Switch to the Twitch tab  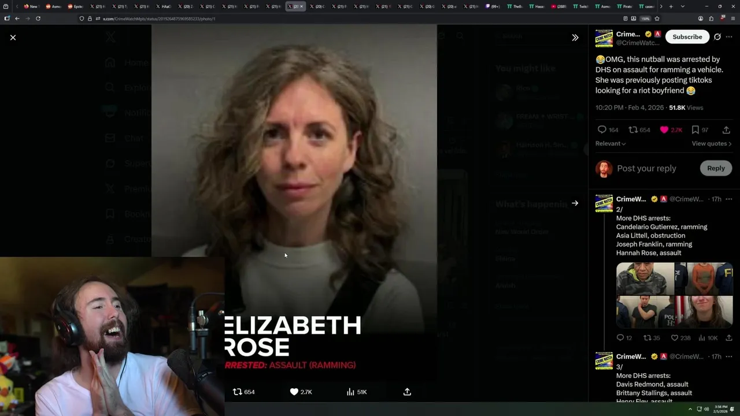click(x=580, y=6)
